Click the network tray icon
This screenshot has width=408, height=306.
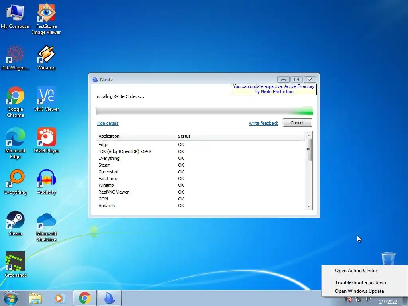(x=358, y=299)
